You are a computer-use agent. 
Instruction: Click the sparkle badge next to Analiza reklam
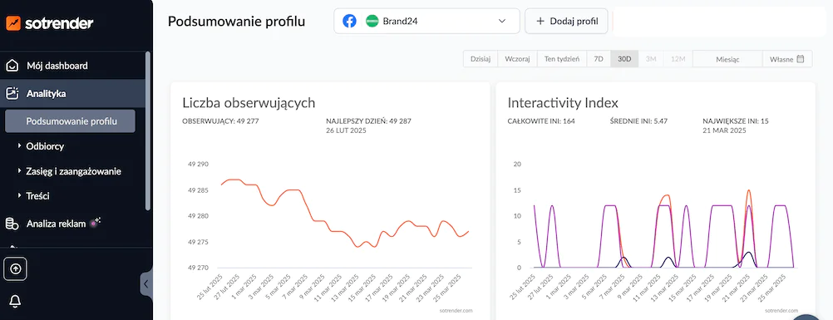[x=96, y=222]
